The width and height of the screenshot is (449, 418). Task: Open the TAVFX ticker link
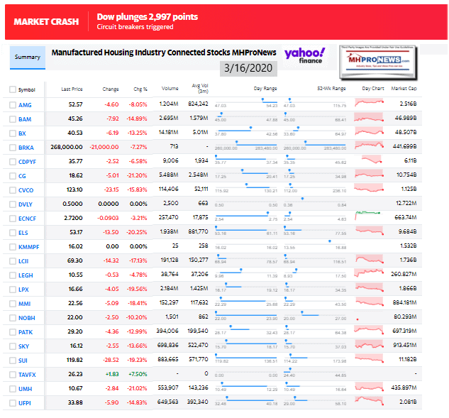click(27, 375)
